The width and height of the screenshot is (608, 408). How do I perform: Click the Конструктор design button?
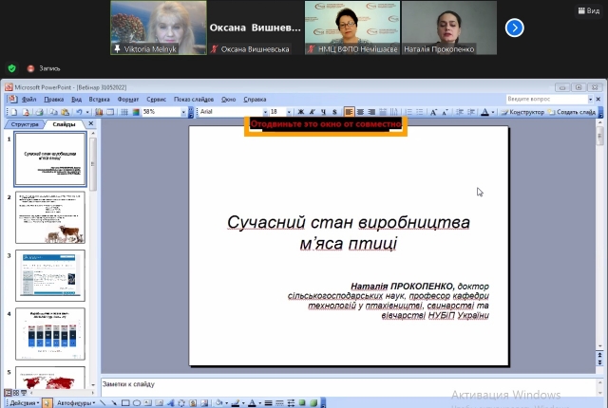(522, 112)
